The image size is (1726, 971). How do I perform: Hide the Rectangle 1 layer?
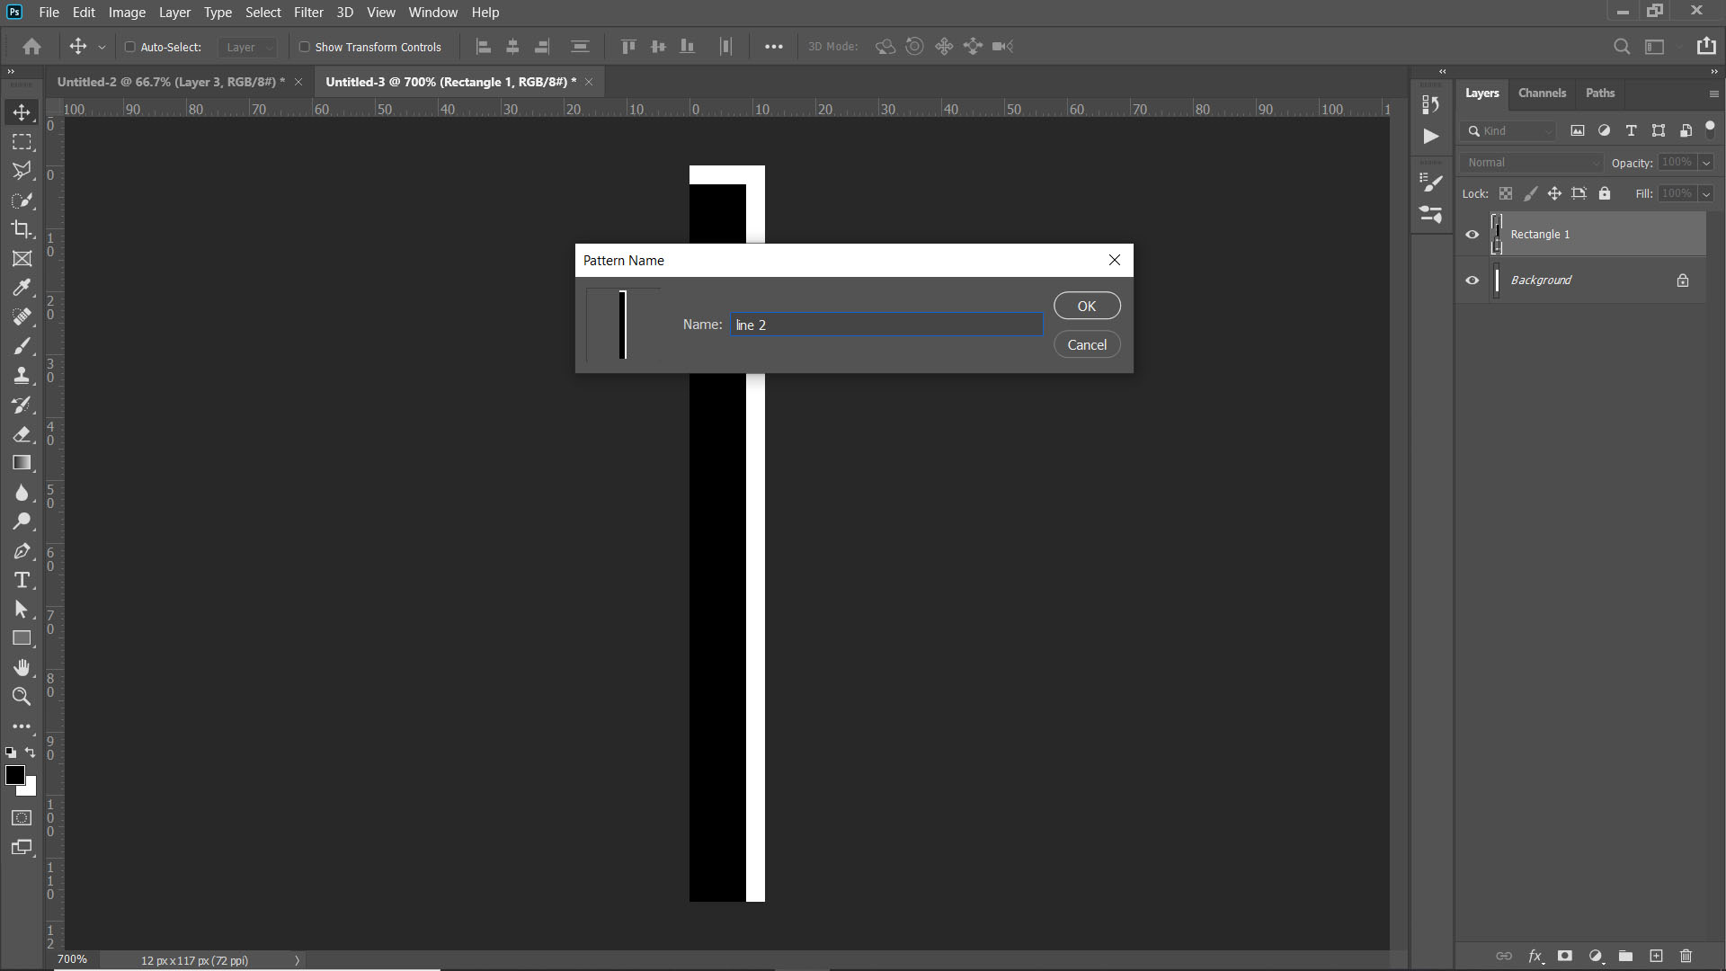tap(1472, 234)
